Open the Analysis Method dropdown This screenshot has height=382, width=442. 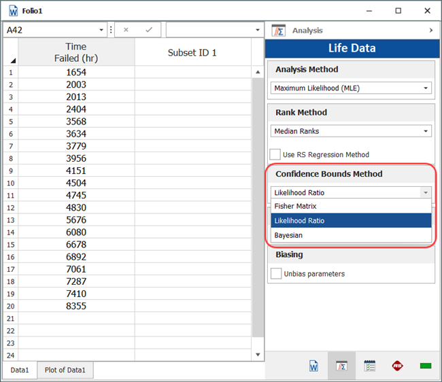(351, 88)
